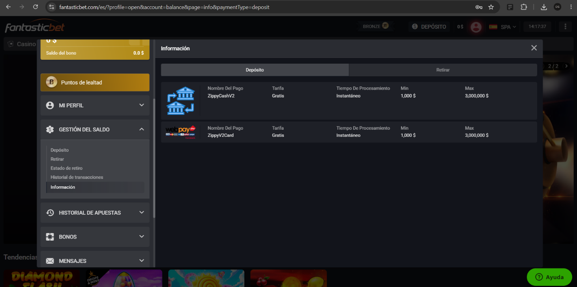Open Estado de retiro
Screen dimensions: 577x287
(x=66, y=168)
